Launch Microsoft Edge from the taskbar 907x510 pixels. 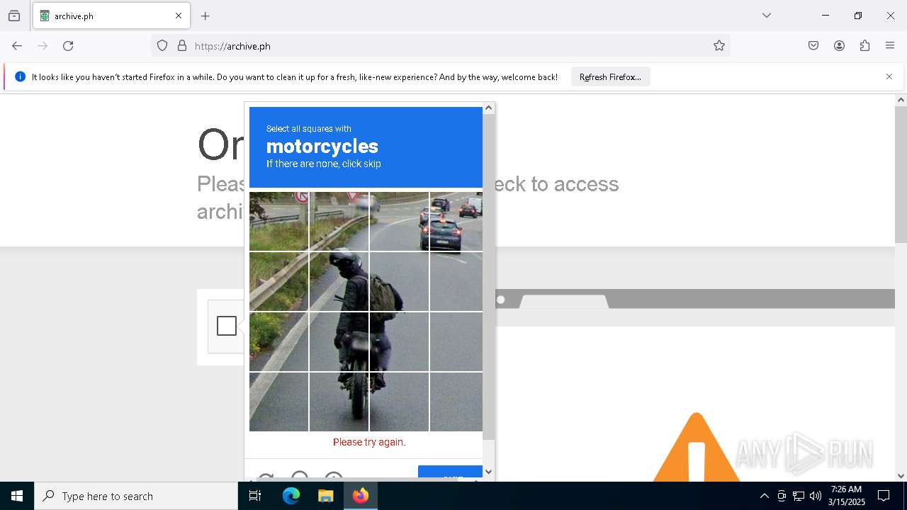click(x=291, y=496)
